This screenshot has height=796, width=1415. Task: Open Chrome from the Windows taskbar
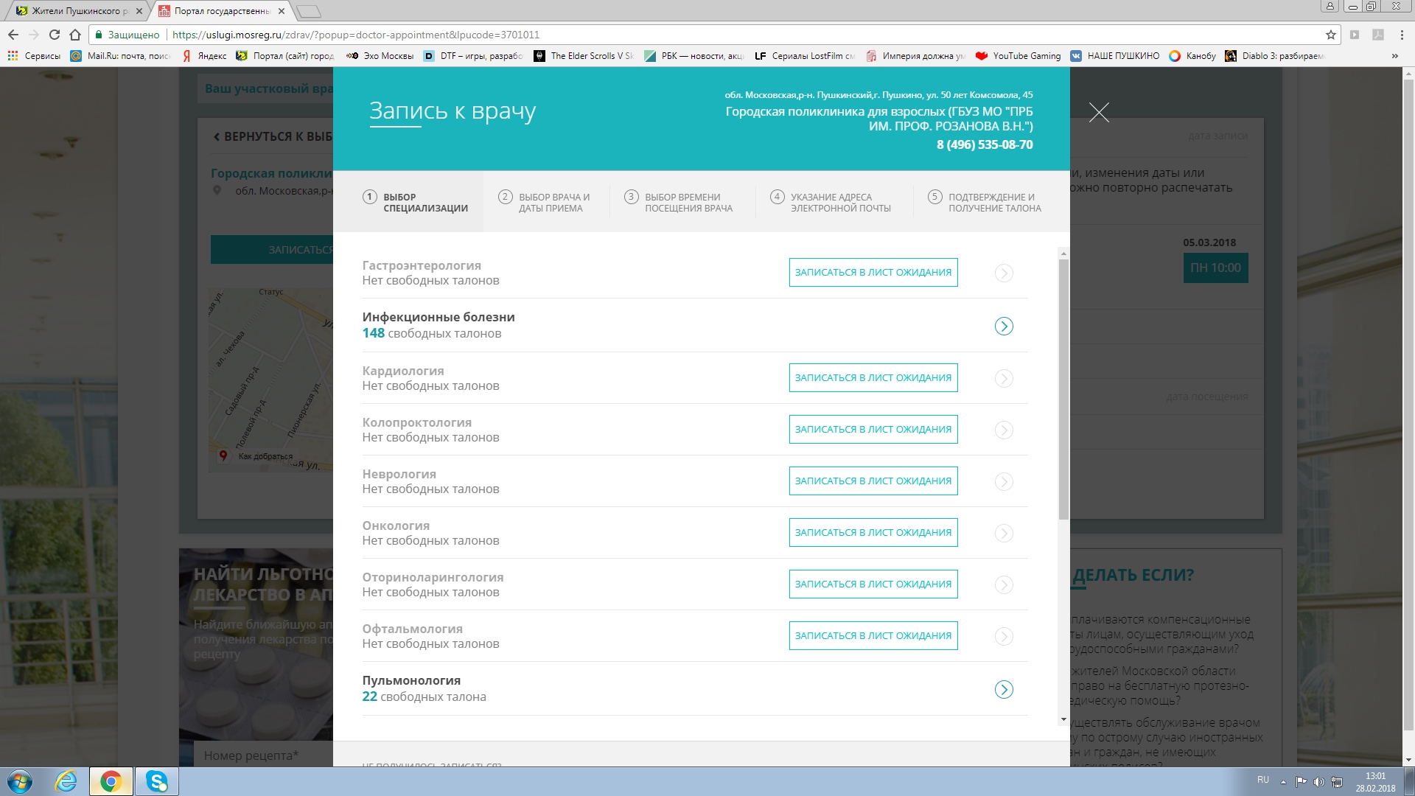[x=111, y=781]
